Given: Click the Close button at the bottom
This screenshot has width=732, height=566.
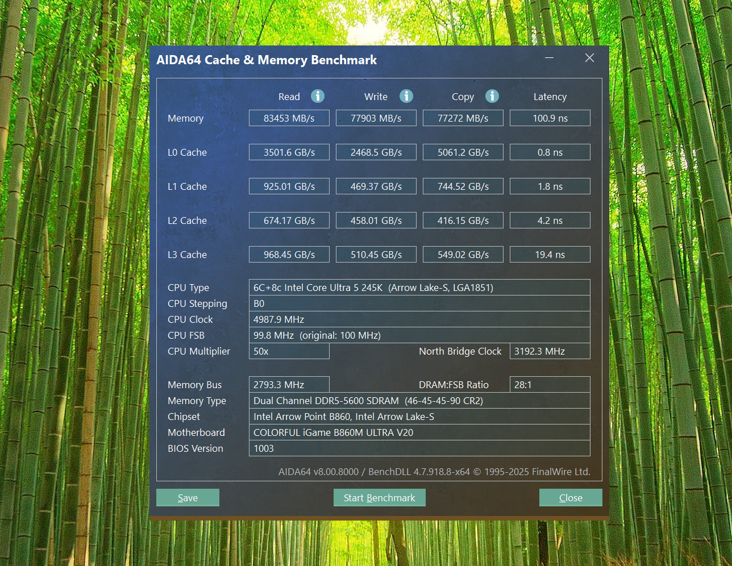Looking at the screenshot, I should [x=571, y=498].
